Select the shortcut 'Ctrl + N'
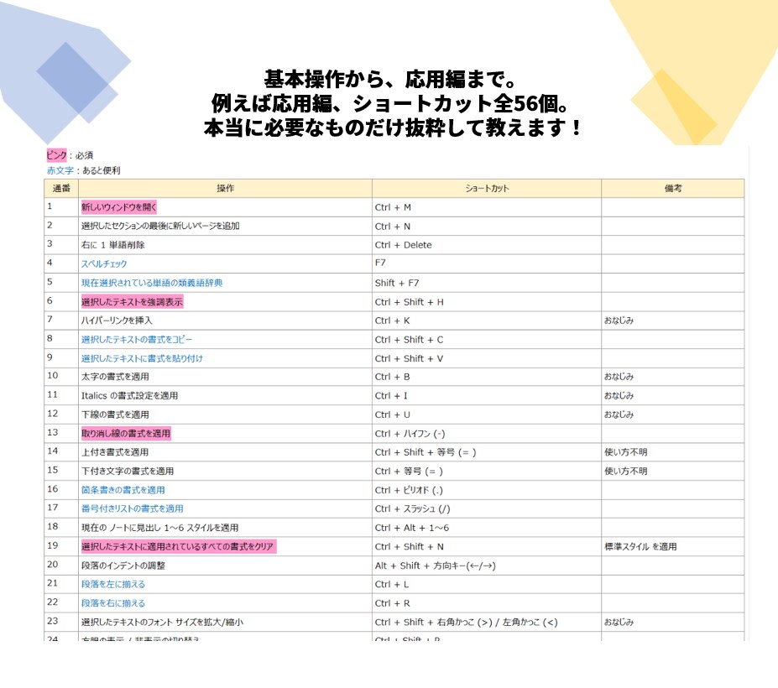This screenshot has height=688, width=778. pos(393,227)
